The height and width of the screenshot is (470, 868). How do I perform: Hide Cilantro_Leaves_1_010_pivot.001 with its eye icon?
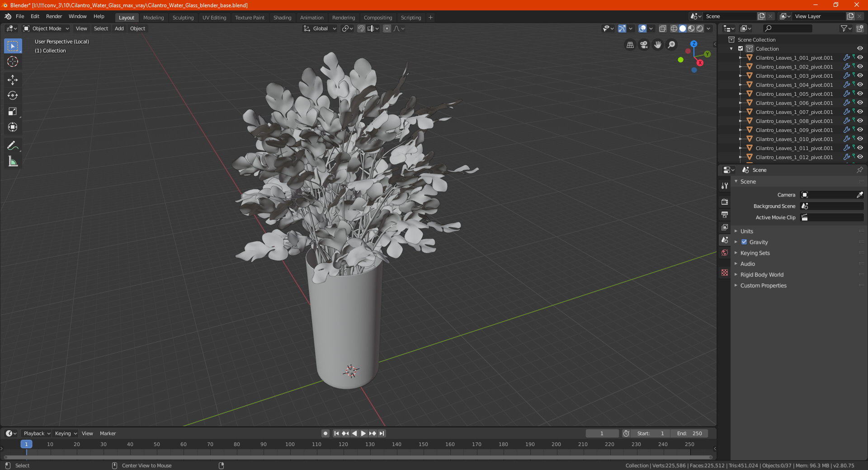[x=860, y=139]
